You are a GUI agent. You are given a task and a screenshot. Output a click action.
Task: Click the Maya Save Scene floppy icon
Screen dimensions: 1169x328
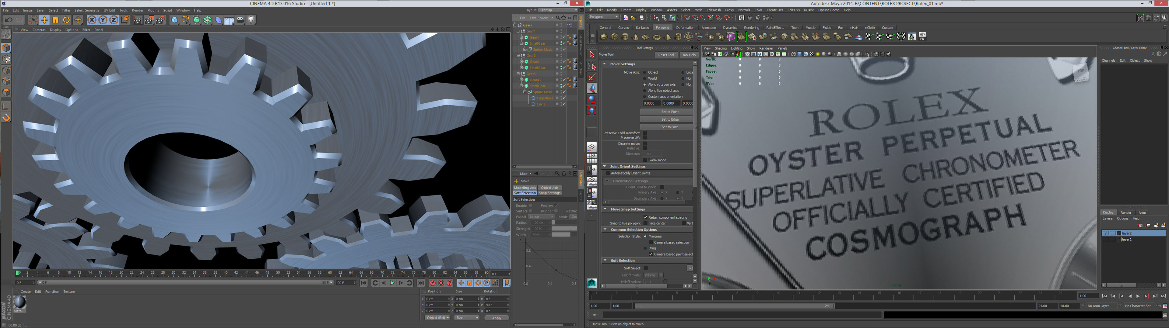coord(642,18)
